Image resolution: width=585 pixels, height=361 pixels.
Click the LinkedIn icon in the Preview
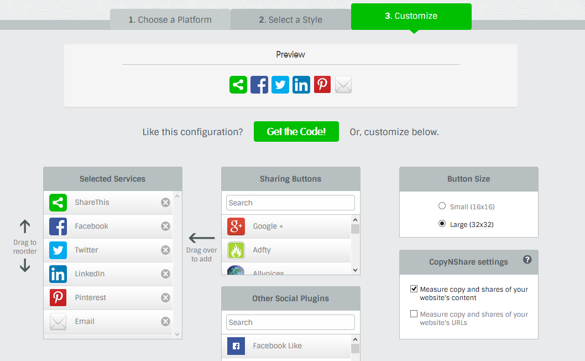click(x=301, y=85)
